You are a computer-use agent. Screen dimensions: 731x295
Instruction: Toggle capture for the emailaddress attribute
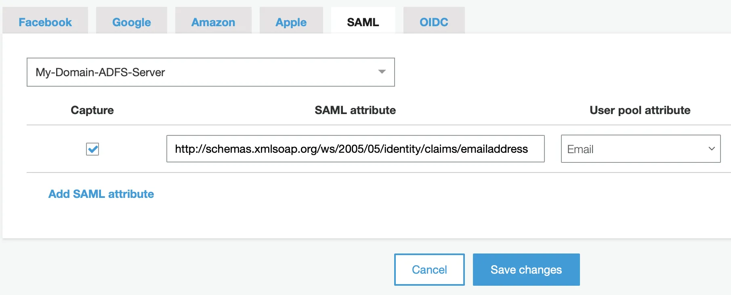pyautogui.click(x=92, y=149)
